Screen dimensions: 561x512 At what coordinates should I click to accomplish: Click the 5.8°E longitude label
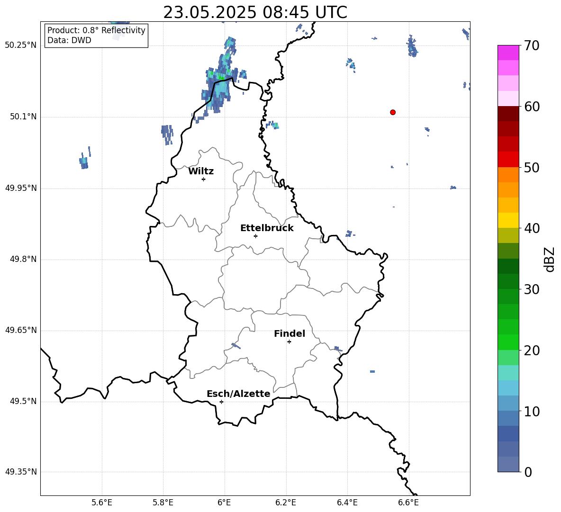163,503
